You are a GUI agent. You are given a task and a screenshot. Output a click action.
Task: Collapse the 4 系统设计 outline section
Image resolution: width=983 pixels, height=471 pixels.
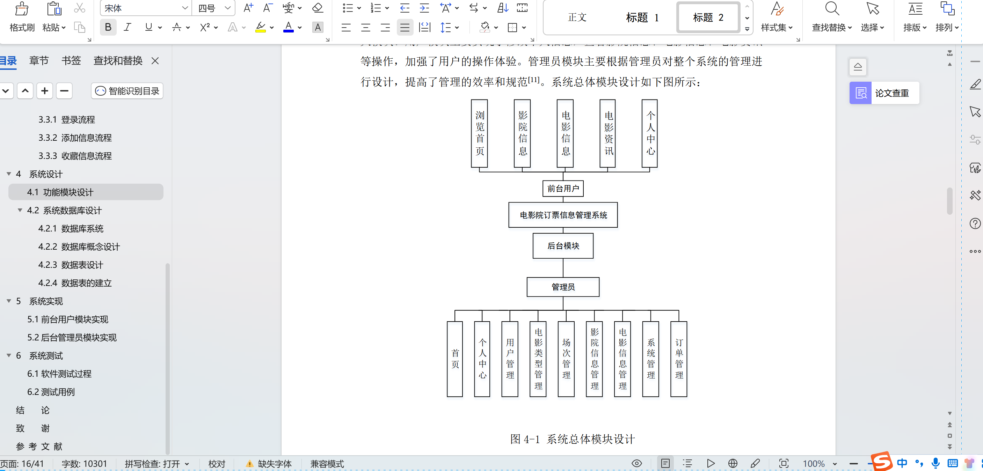(x=8, y=174)
